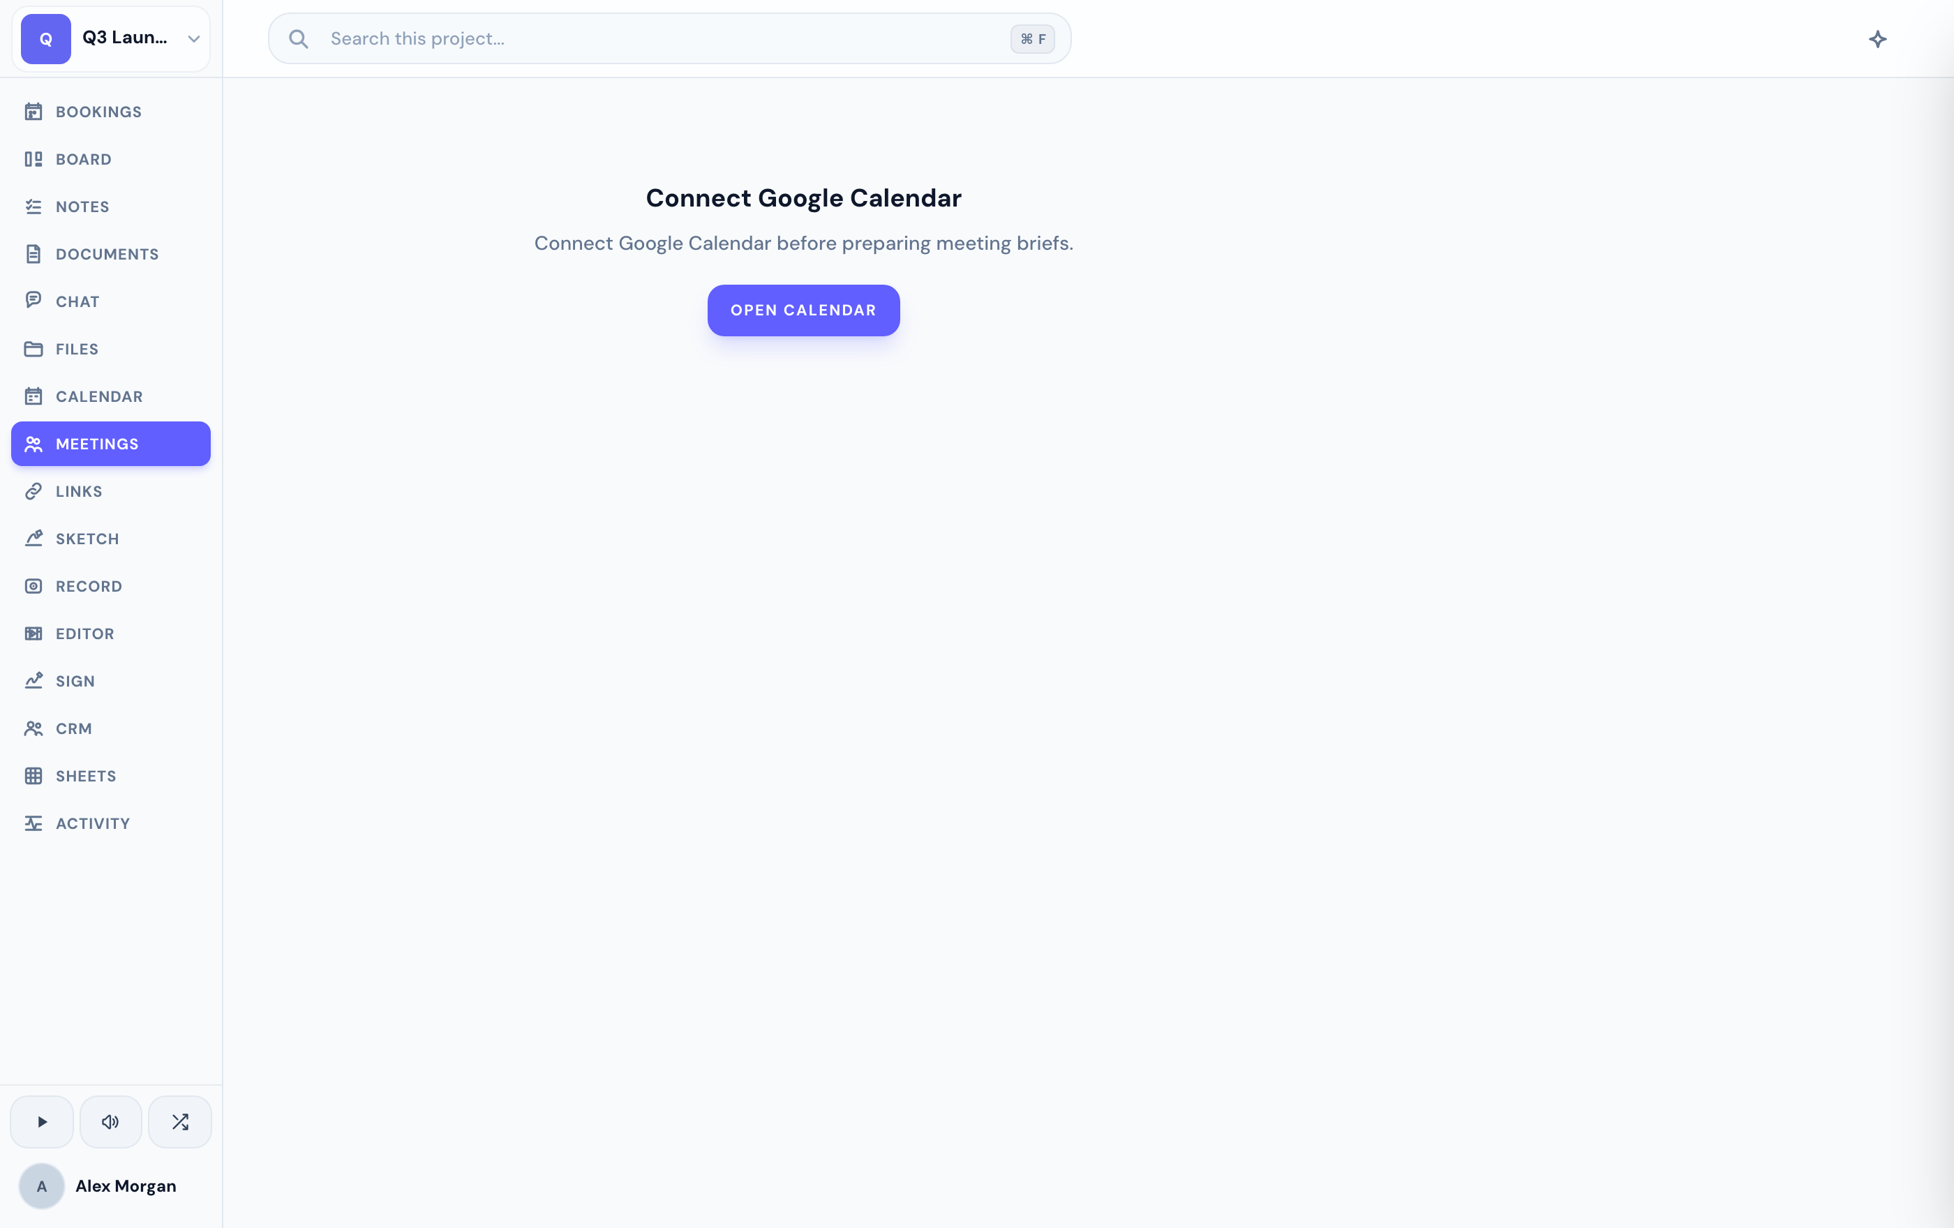The height and width of the screenshot is (1228, 1954).
Task: Click the Open Calendar button
Action: coord(803,310)
